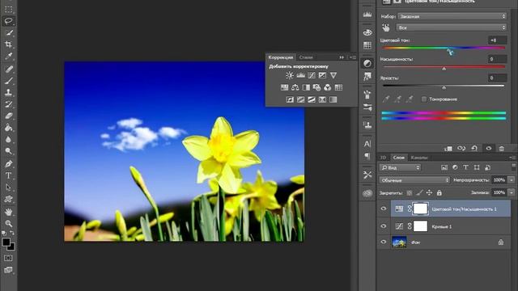Open the Layers panel options menu

coord(512,158)
